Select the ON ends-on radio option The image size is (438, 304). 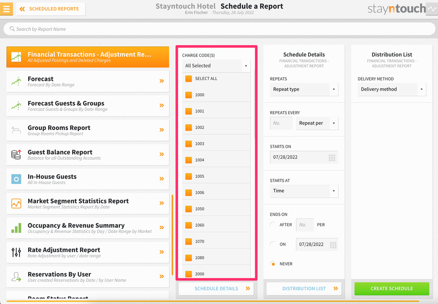click(x=273, y=244)
